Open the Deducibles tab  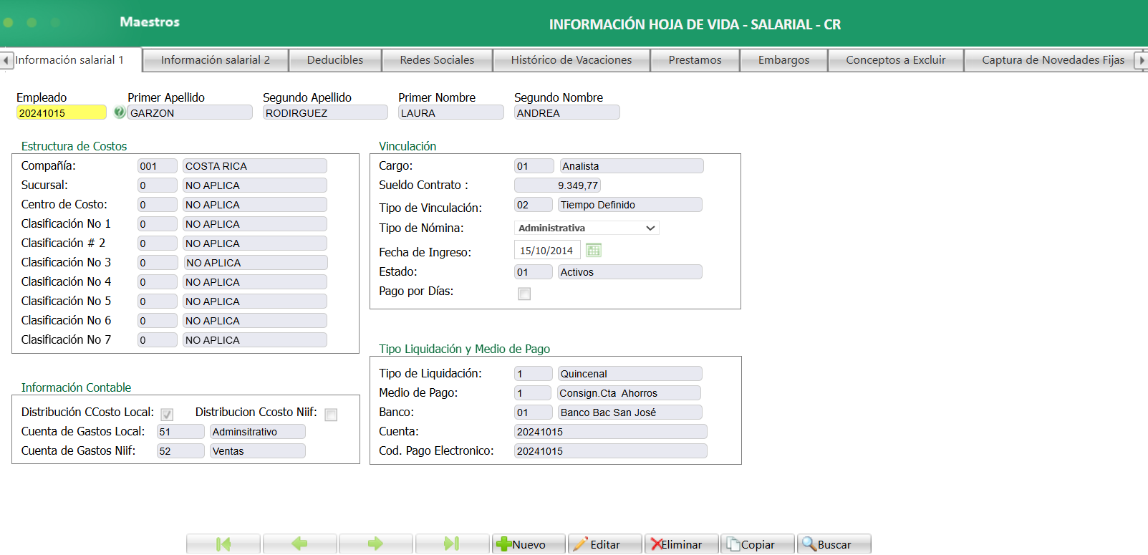[x=335, y=60]
